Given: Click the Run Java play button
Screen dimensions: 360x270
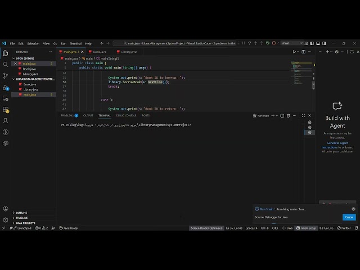Looking at the screenshot, I should point(294,52).
